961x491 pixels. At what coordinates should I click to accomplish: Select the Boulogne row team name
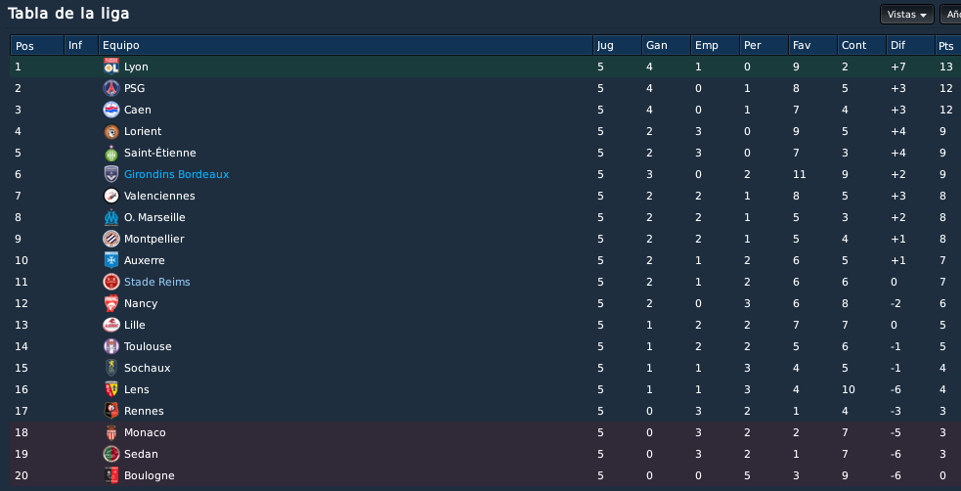pos(149,475)
